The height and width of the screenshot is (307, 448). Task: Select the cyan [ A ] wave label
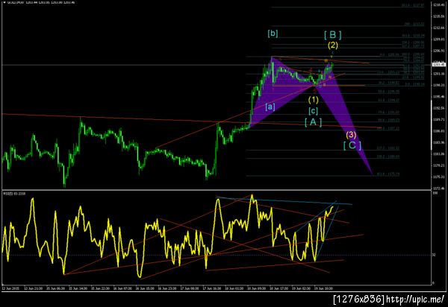coord(313,122)
